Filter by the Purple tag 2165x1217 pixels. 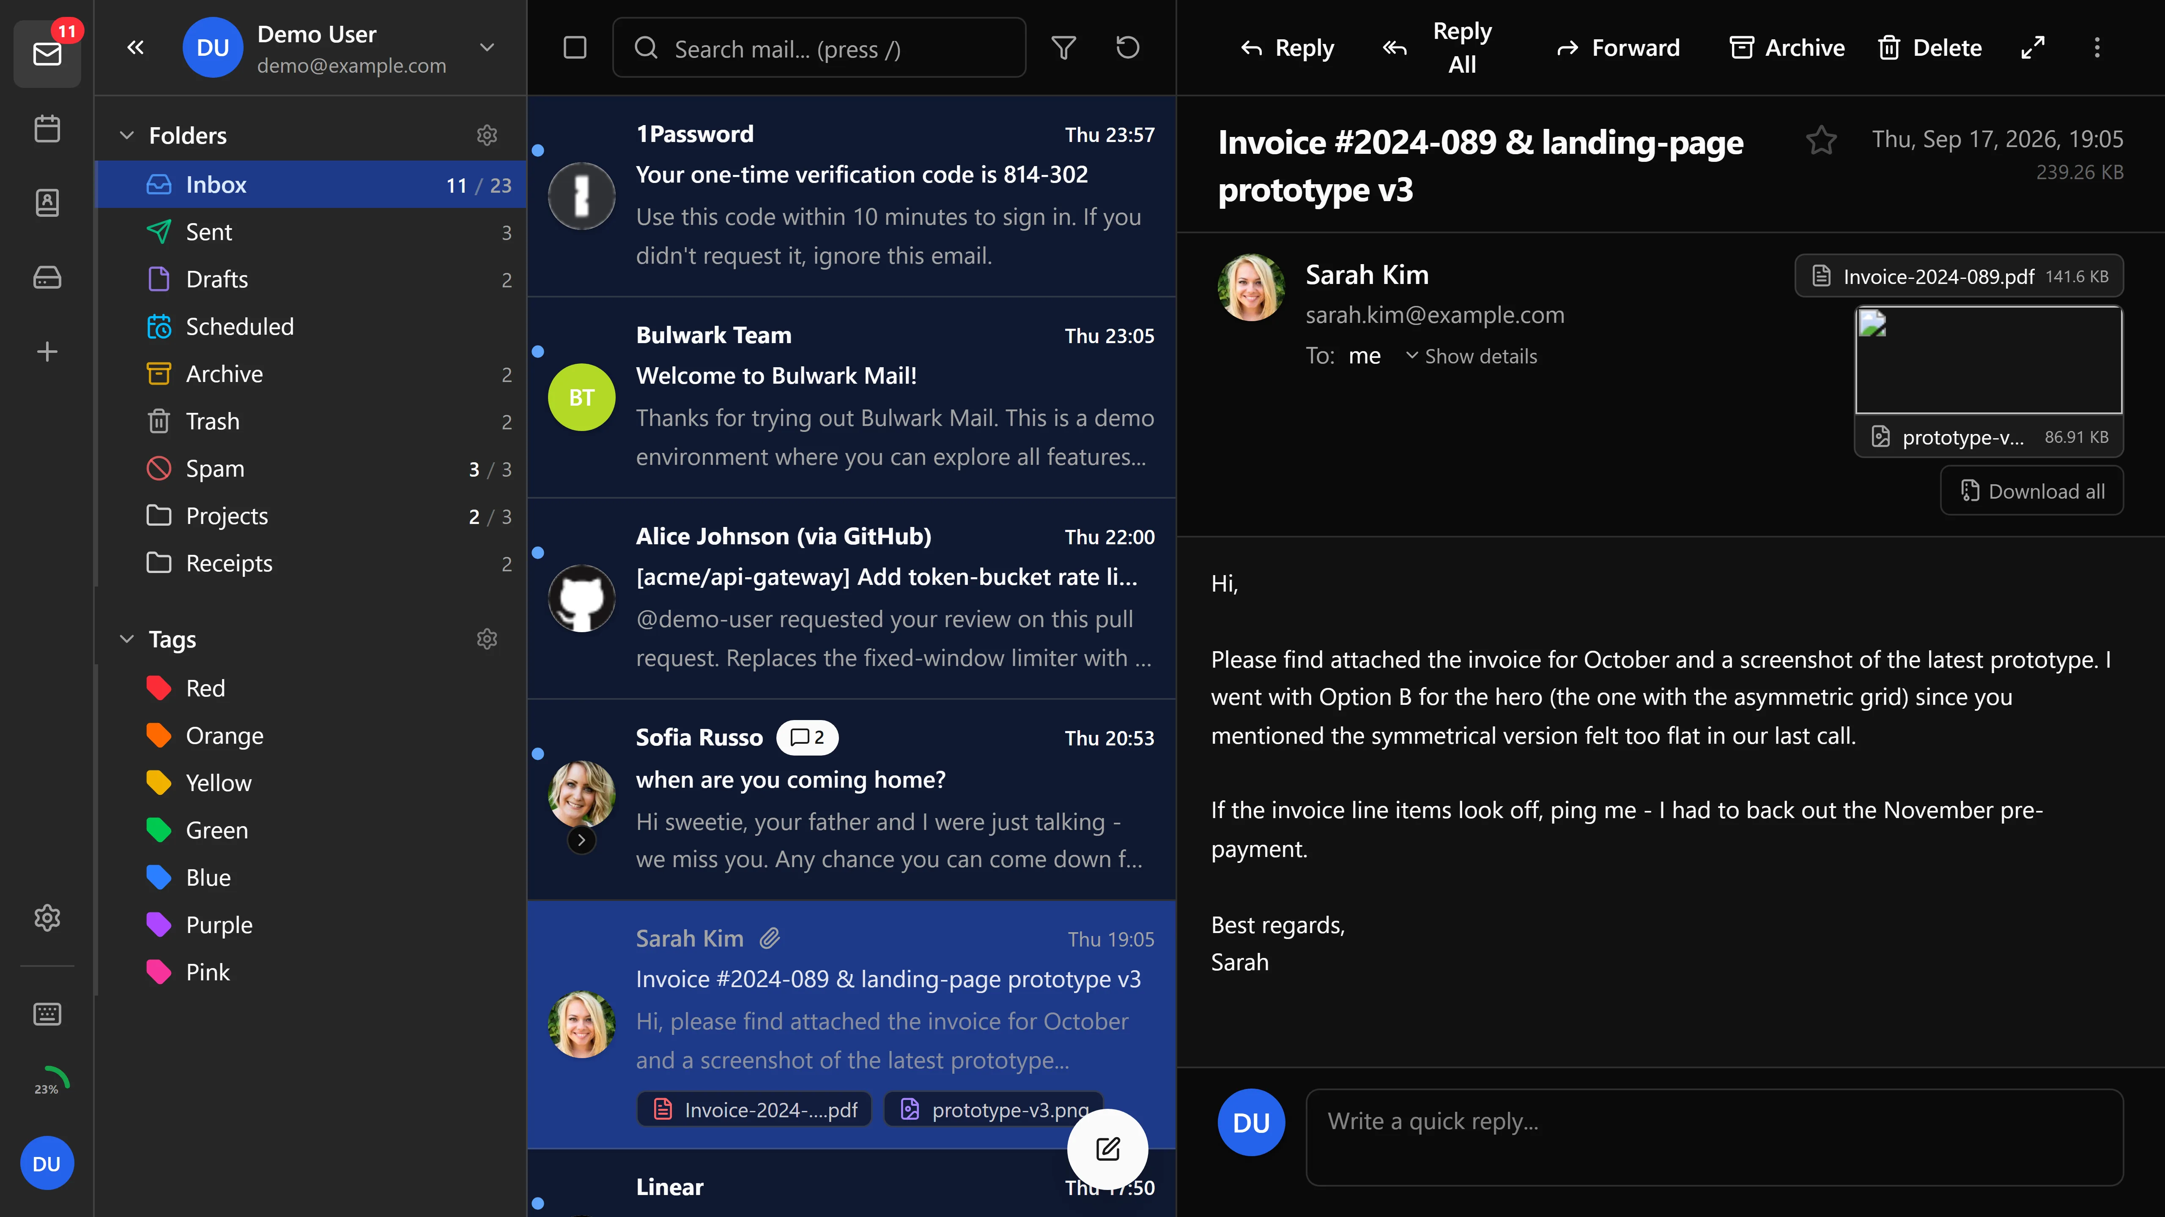pos(311,925)
